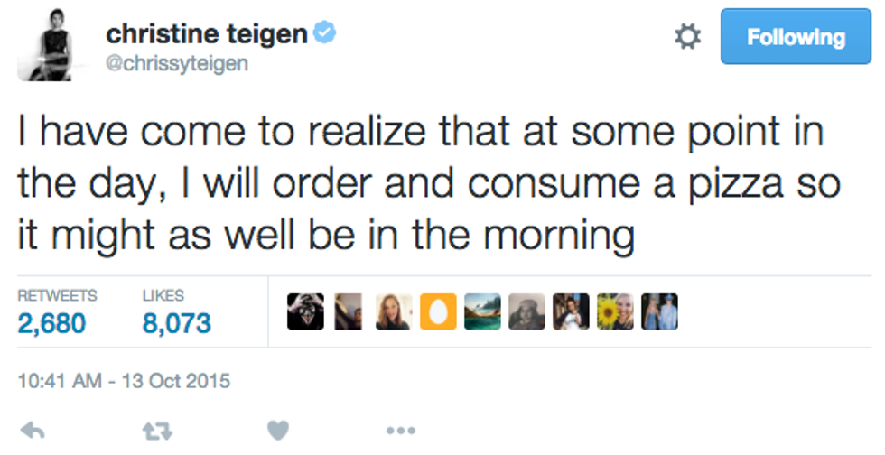Click the blue verified badge
Image resolution: width=885 pixels, height=455 pixels.
pos(324,35)
